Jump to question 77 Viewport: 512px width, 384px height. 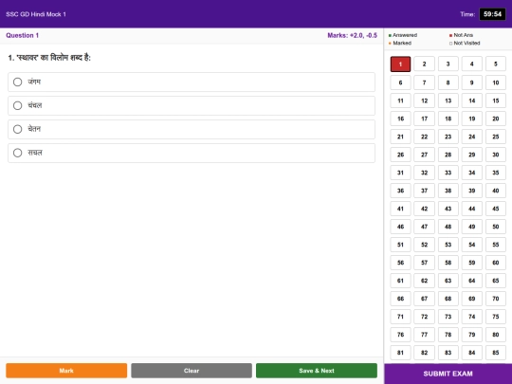(424, 334)
